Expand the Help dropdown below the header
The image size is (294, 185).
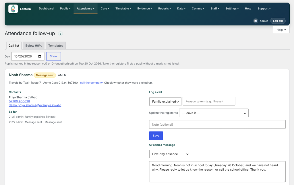[281, 30]
